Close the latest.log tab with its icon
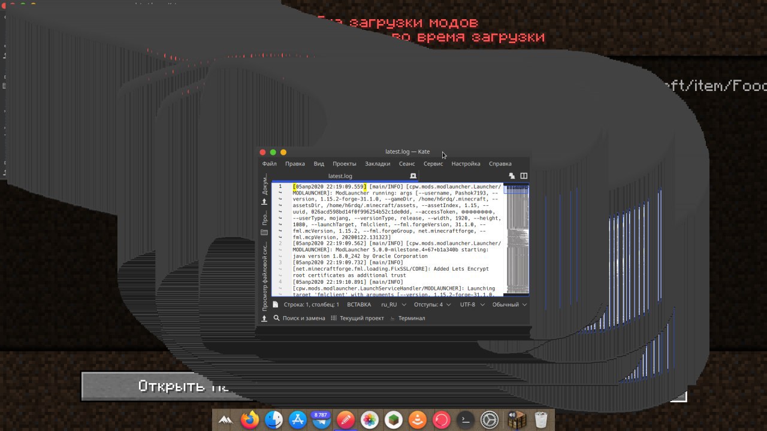 tap(413, 176)
